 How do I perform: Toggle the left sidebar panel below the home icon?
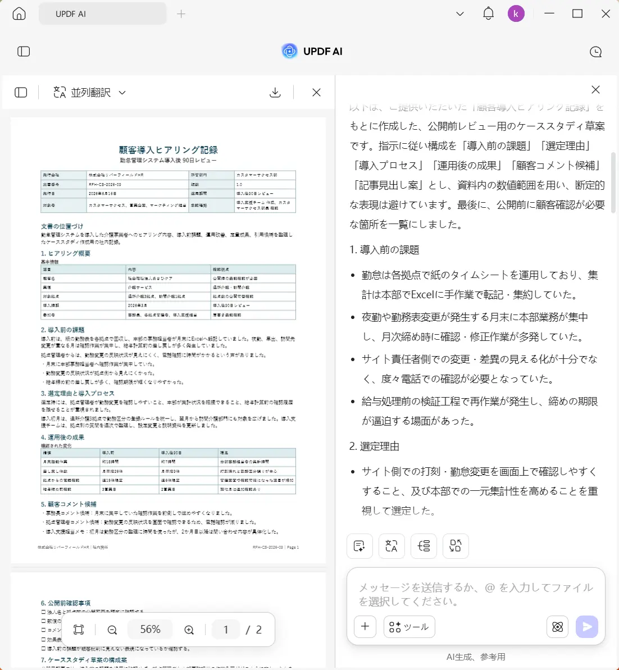pyautogui.click(x=24, y=52)
